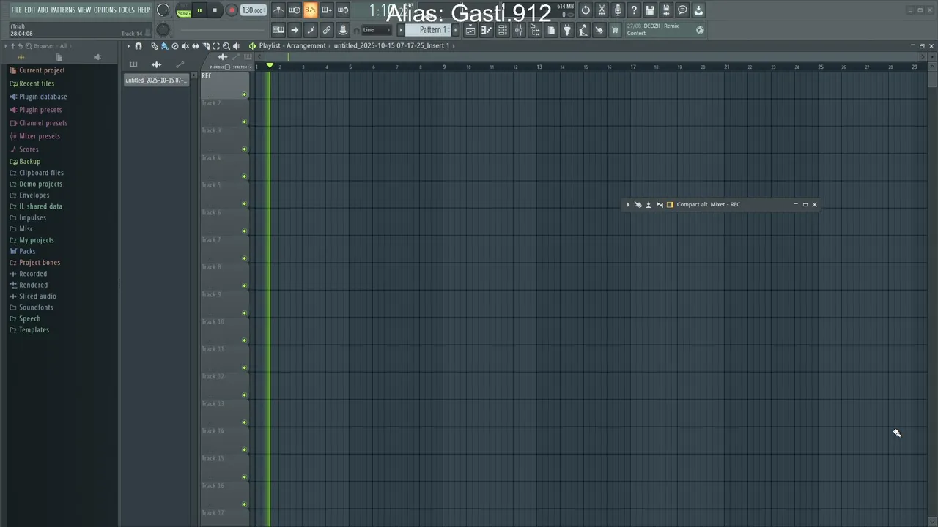Toggle the metronome button
938x527 pixels.
pos(278,10)
